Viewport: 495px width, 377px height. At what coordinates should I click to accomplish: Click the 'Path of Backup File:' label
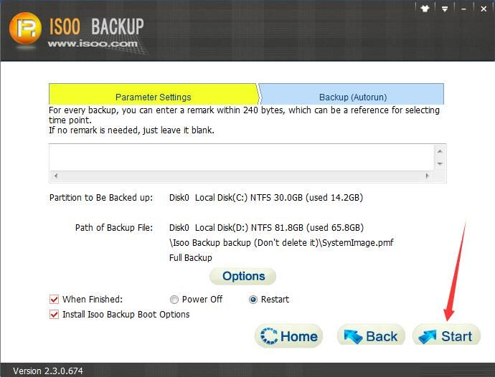pyautogui.click(x=114, y=228)
